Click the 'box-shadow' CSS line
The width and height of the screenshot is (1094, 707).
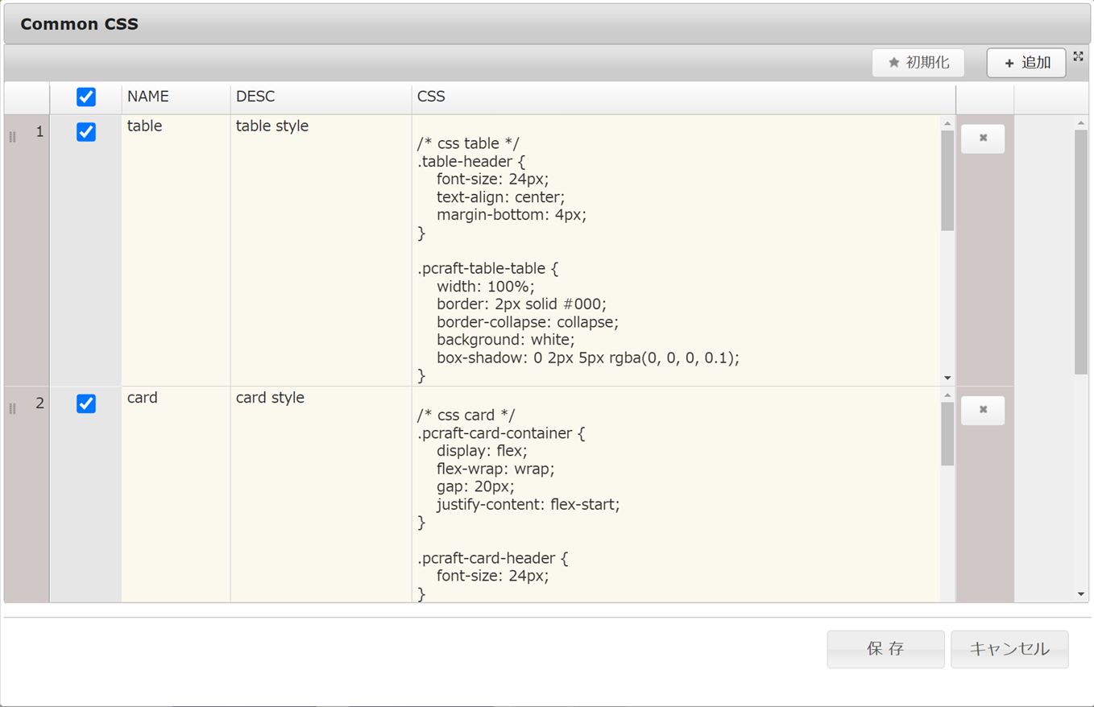(588, 358)
